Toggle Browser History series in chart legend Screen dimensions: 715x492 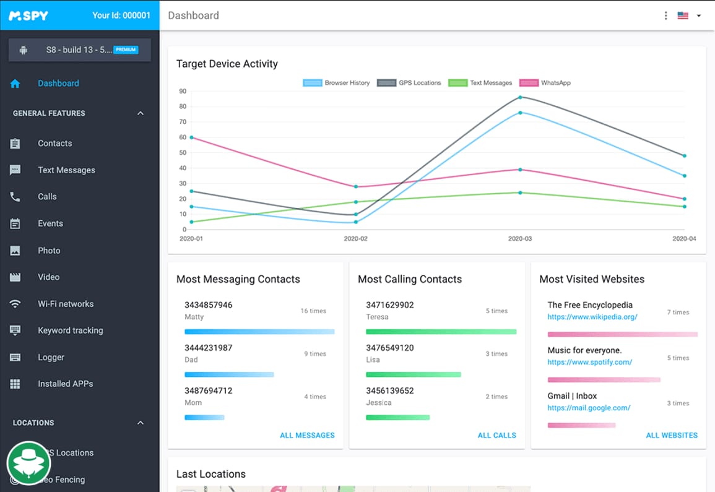[x=336, y=83]
